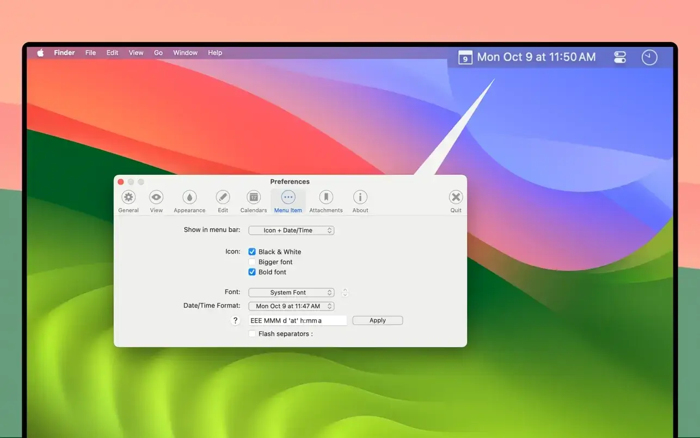Apply the custom date format
This screenshot has height=438, width=700.
tap(377, 320)
